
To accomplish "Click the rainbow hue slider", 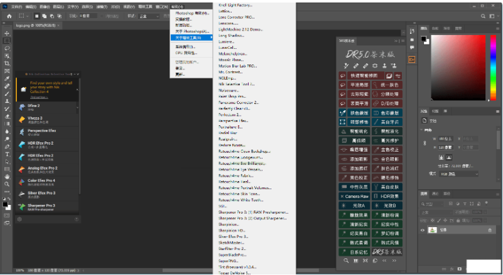I will click(x=493, y=68).
